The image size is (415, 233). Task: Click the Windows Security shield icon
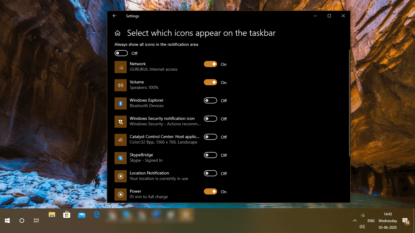click(120, 122)
